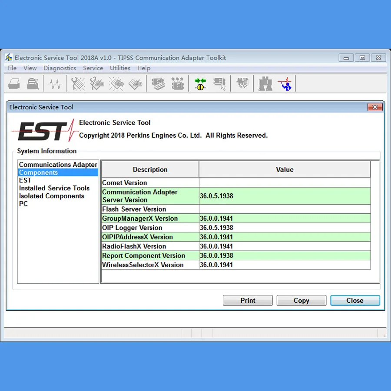
Task: Close the Electronic Service Tool dialog with X
Action: pyautogui.click(x=375, y=107)
